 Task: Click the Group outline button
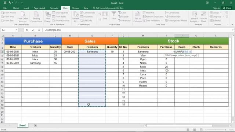pyautogui.click(x=214, y=13)
